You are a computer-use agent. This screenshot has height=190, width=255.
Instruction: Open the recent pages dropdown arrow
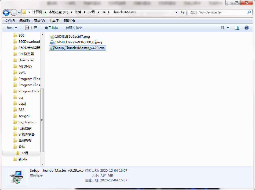pyautogui.click(x=19, y=13)
